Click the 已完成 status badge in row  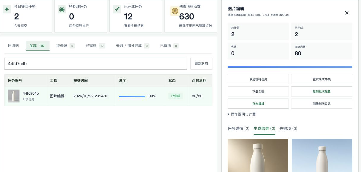pos(175,96)
